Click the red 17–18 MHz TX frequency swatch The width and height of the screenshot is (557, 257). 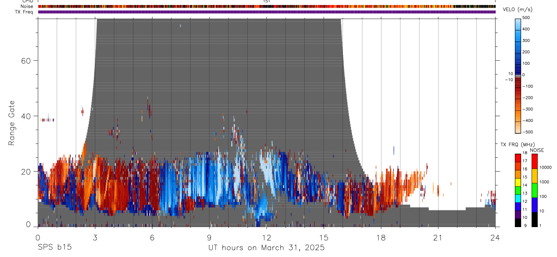pyautogui.click(x=518, y=158)
